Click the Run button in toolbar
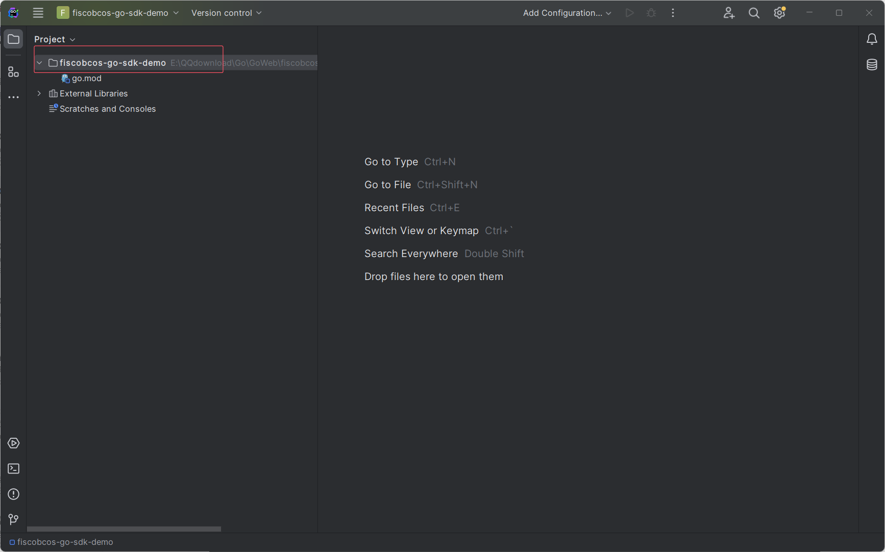The width and height of the screenshot is (885, 552). pos(630,13)
